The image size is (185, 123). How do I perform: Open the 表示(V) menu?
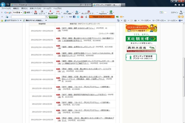tap(24, 9)
